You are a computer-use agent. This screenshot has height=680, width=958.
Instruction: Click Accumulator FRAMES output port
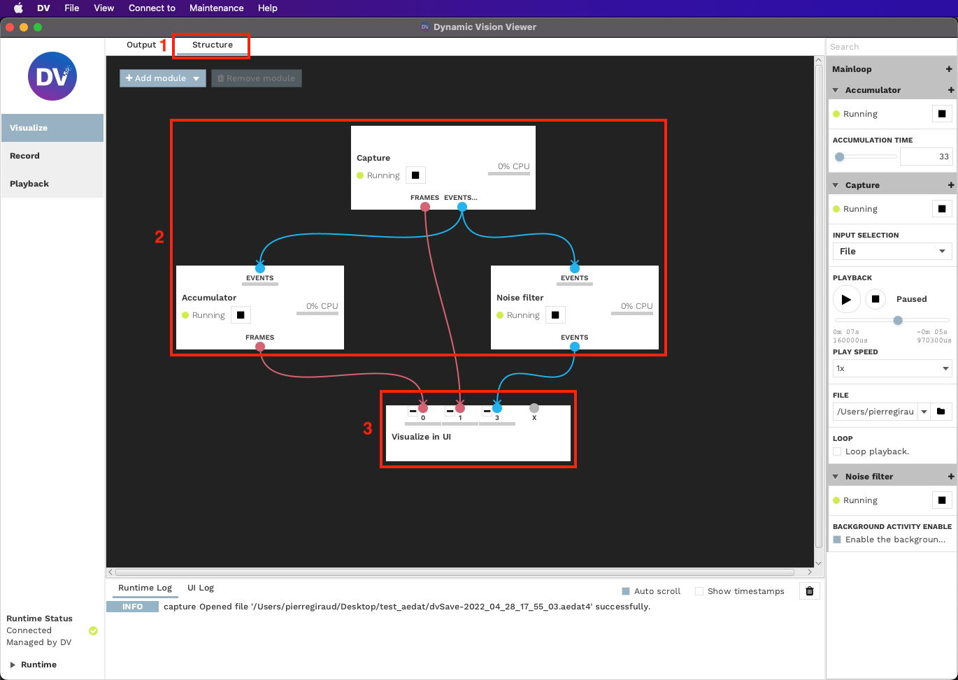tap(260, 347)
